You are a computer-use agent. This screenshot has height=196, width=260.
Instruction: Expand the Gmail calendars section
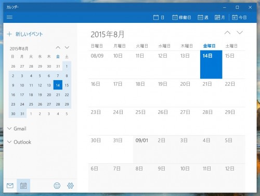[17, 128]
